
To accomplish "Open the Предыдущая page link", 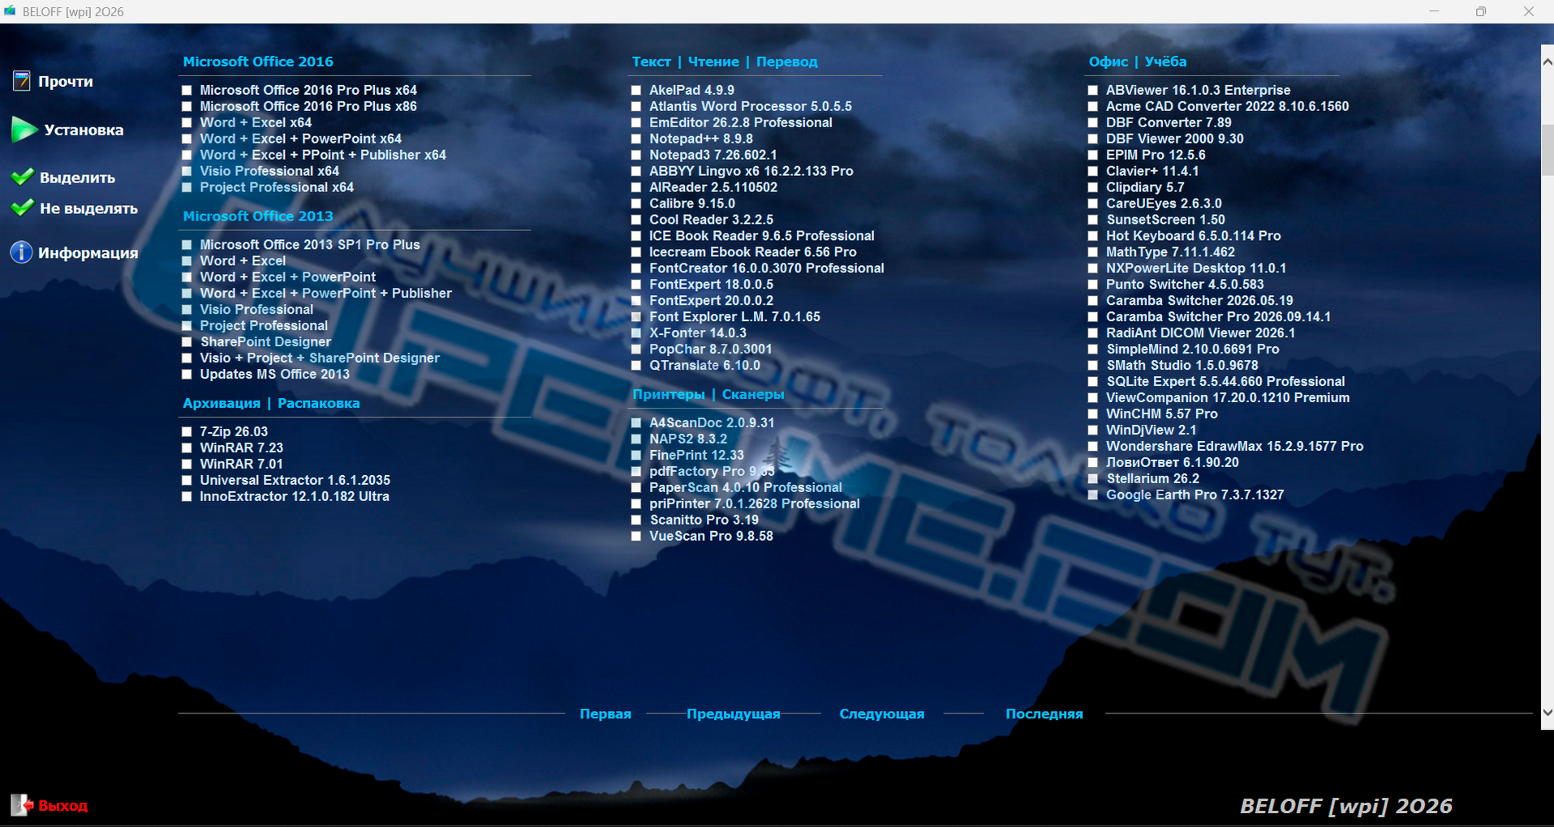I will (x=734, y=714).
